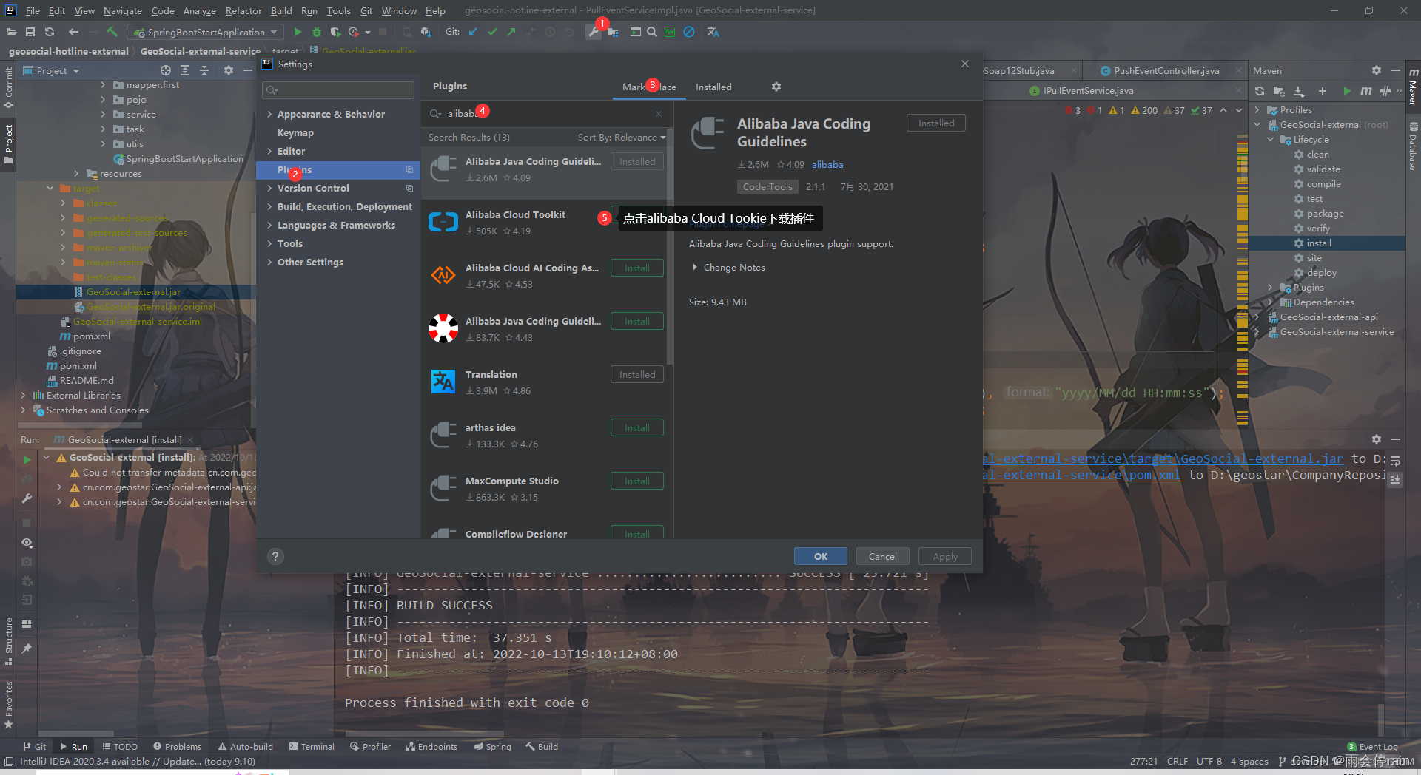Toggle the Problems tool window button

coord(177,747)
